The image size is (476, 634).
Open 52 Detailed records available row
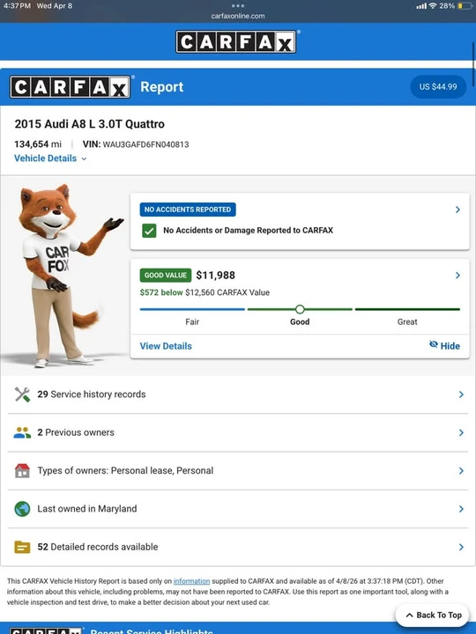238,547
